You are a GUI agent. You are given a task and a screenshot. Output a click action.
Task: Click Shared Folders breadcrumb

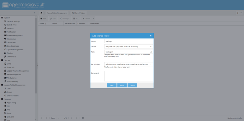[78, 13]
